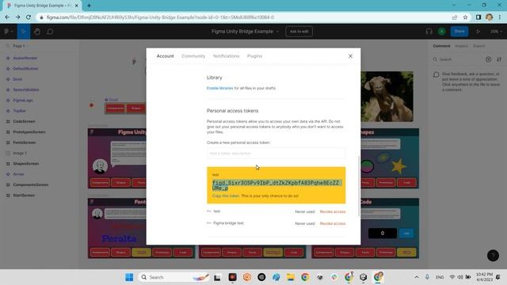Select the FontsScreen frame layer
The height and width of the screenshot is (285, 507).
click(x=25, y=142)
